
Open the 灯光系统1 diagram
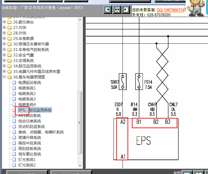tap(27, 160)
